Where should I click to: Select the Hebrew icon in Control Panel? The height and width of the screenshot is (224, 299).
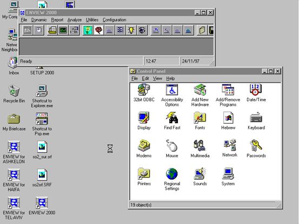click(228, 121)
